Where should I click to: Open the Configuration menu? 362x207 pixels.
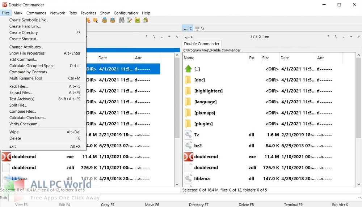[126, 13]
